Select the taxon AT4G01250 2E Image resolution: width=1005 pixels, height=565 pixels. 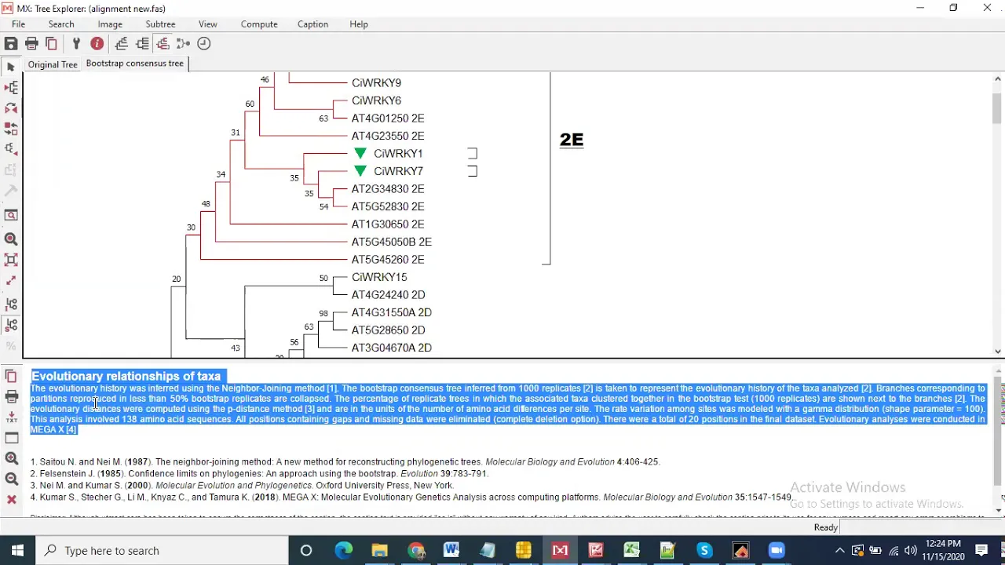388,118
